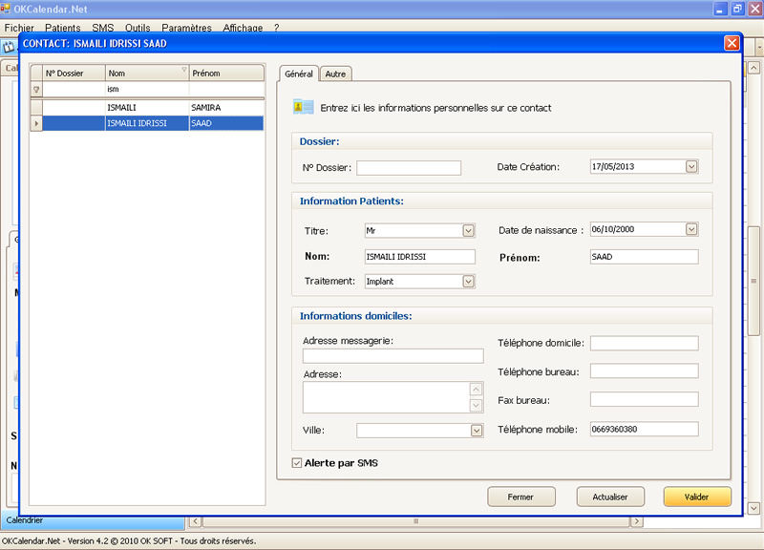Click the Fax bureau field
This screenshot has width=764, height=550.
pos(644,399)
